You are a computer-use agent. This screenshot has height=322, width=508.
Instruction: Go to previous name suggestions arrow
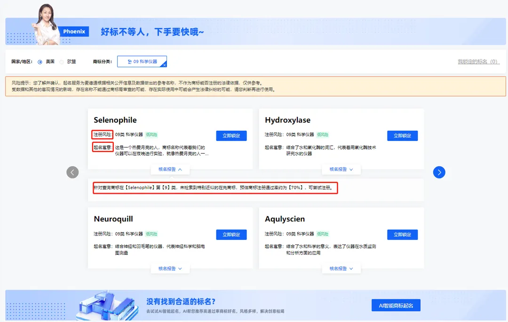[72, 172]
